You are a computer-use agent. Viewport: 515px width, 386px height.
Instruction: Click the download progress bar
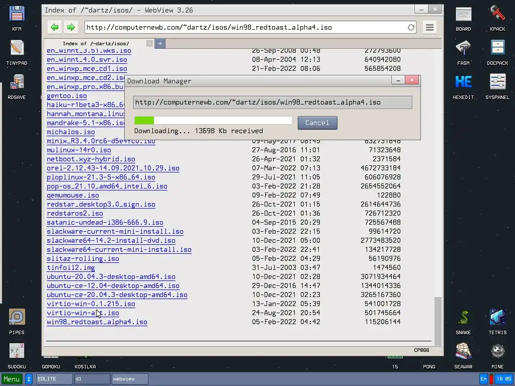pyautogui.click(x=213, y=121)
